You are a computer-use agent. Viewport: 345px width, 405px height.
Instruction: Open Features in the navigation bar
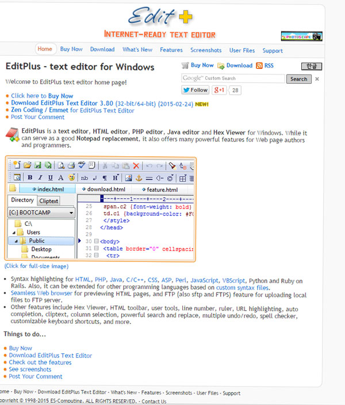tap(171, 50)
